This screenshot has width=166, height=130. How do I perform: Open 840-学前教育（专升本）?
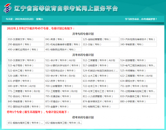[26, 101]
